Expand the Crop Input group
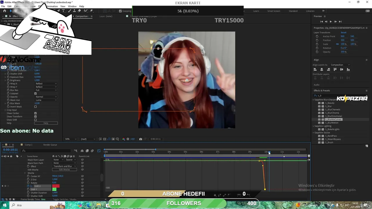Image resolution: width=372 pixels, height=209 pixels. point(5,110)
